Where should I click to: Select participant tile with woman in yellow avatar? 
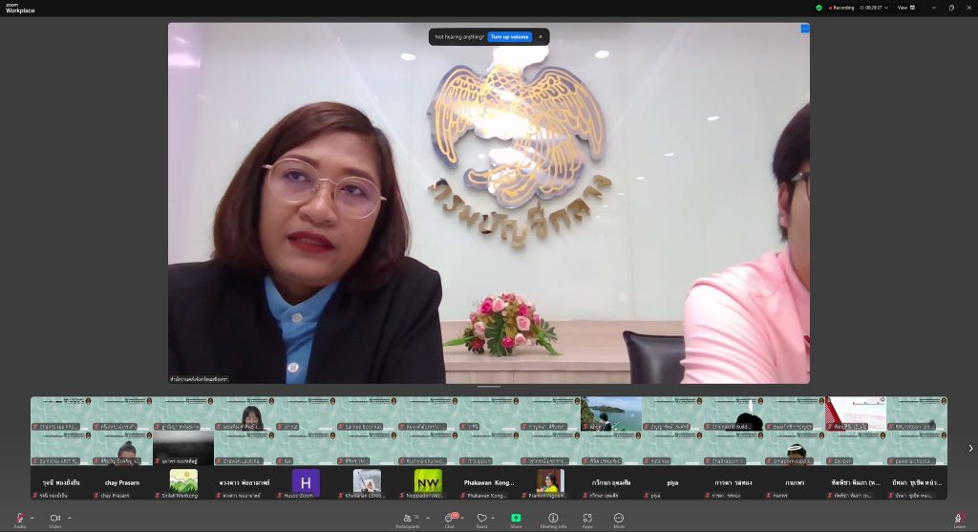point(550,482)
